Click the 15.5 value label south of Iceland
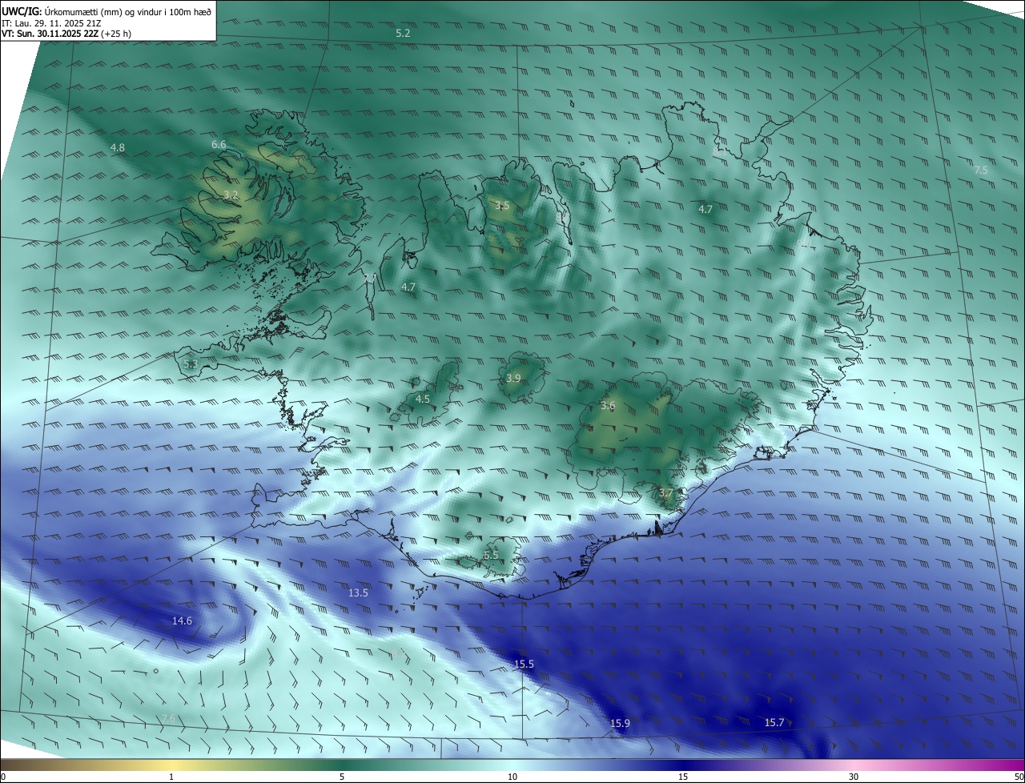The image size is (1025, 783). [524, 665]
